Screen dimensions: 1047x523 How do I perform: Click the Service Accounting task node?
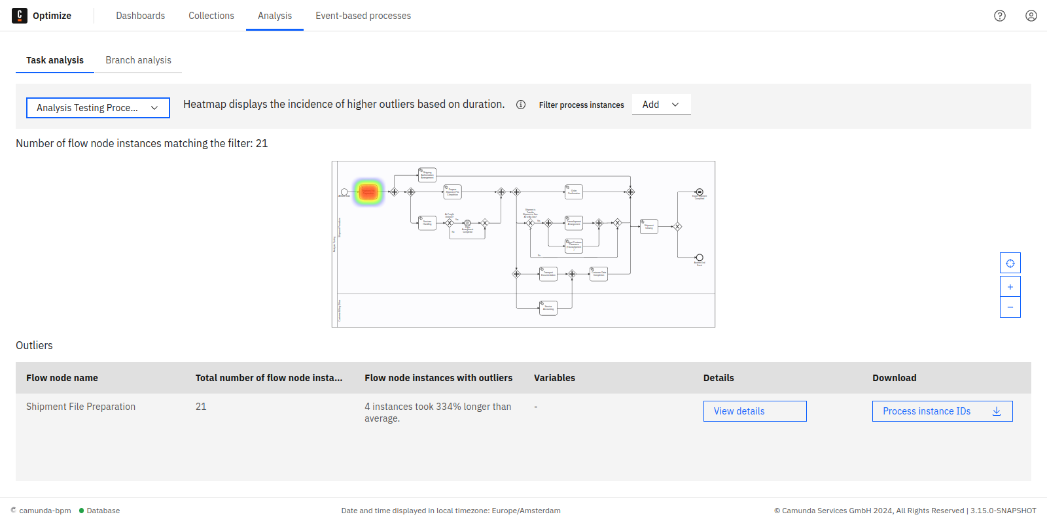548,308
